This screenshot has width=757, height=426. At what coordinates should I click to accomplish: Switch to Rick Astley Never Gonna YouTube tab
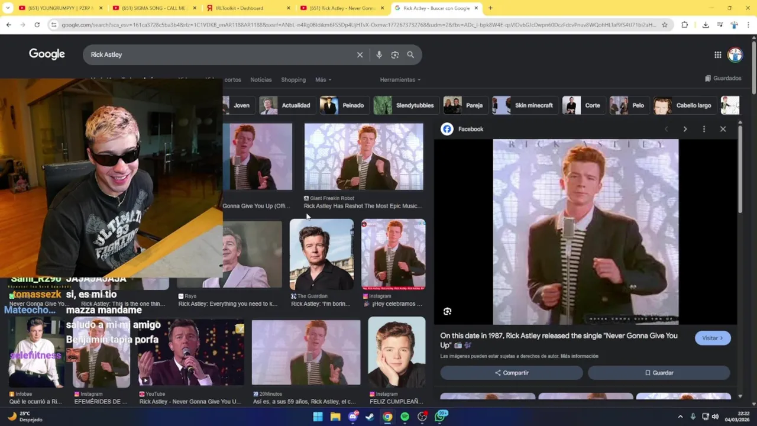[x=342, y=8]
